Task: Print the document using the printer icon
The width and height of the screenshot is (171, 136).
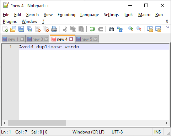Action: pos(54,29)
